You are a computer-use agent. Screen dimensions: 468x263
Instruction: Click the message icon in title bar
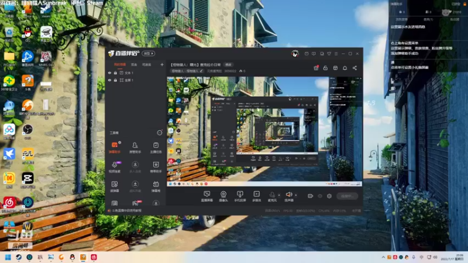307,54
